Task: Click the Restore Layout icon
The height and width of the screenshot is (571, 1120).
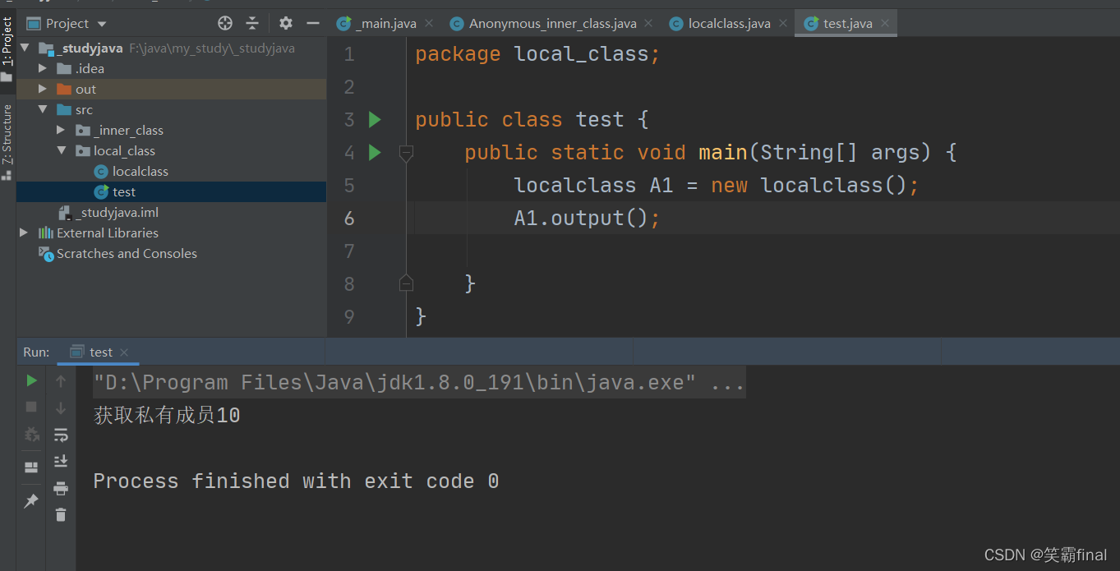Action: 31,467
